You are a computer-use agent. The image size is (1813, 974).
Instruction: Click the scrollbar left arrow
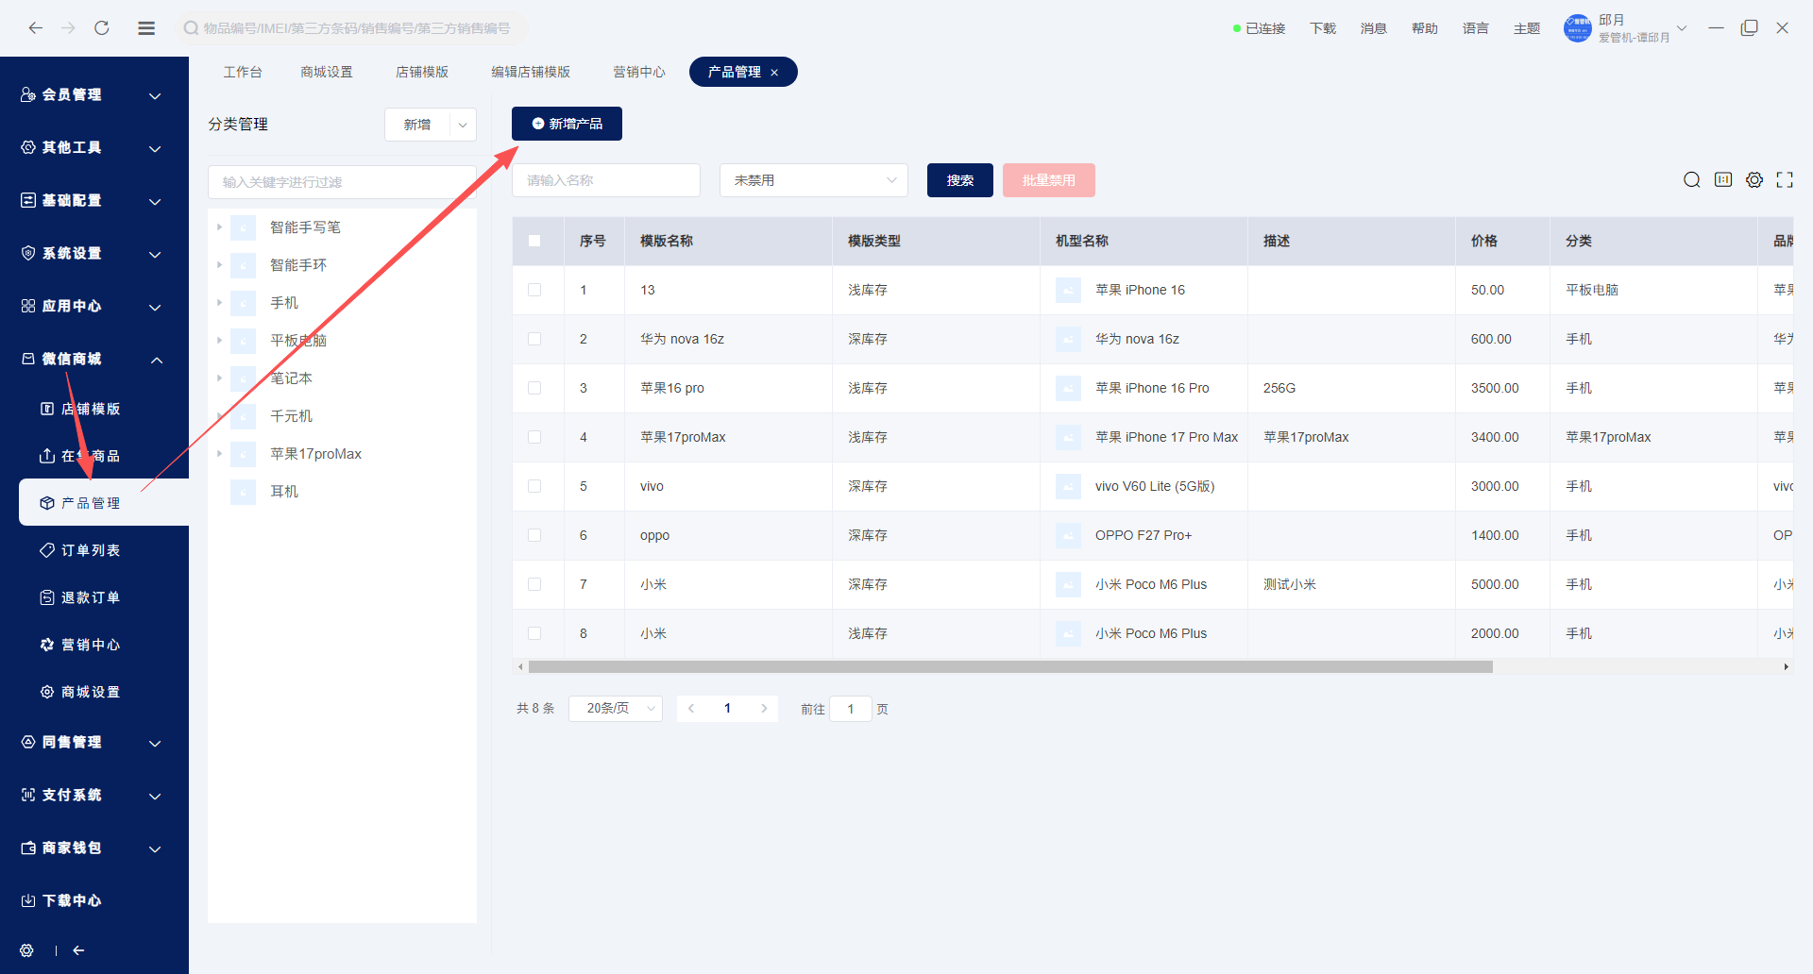click(x=520, y=667)
